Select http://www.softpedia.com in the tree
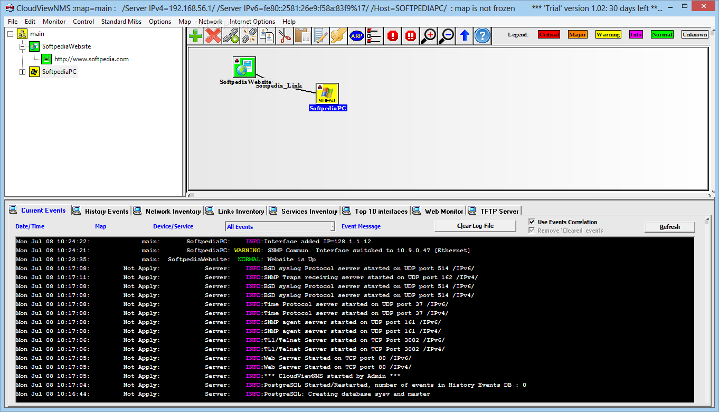The image size is (719, 412). click(x=91, y=59)
